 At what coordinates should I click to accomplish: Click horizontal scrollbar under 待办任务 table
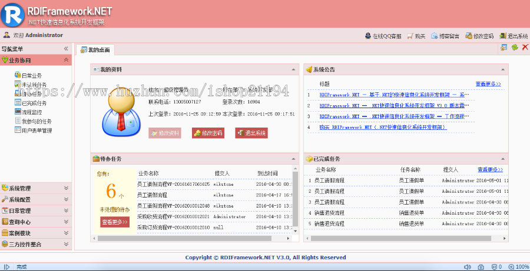[184, 238]
